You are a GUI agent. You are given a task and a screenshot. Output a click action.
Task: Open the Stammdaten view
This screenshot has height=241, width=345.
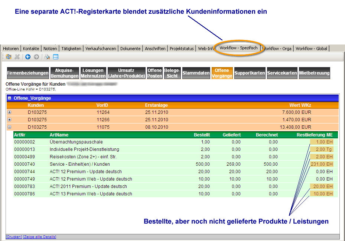click(x=196, y=73)
